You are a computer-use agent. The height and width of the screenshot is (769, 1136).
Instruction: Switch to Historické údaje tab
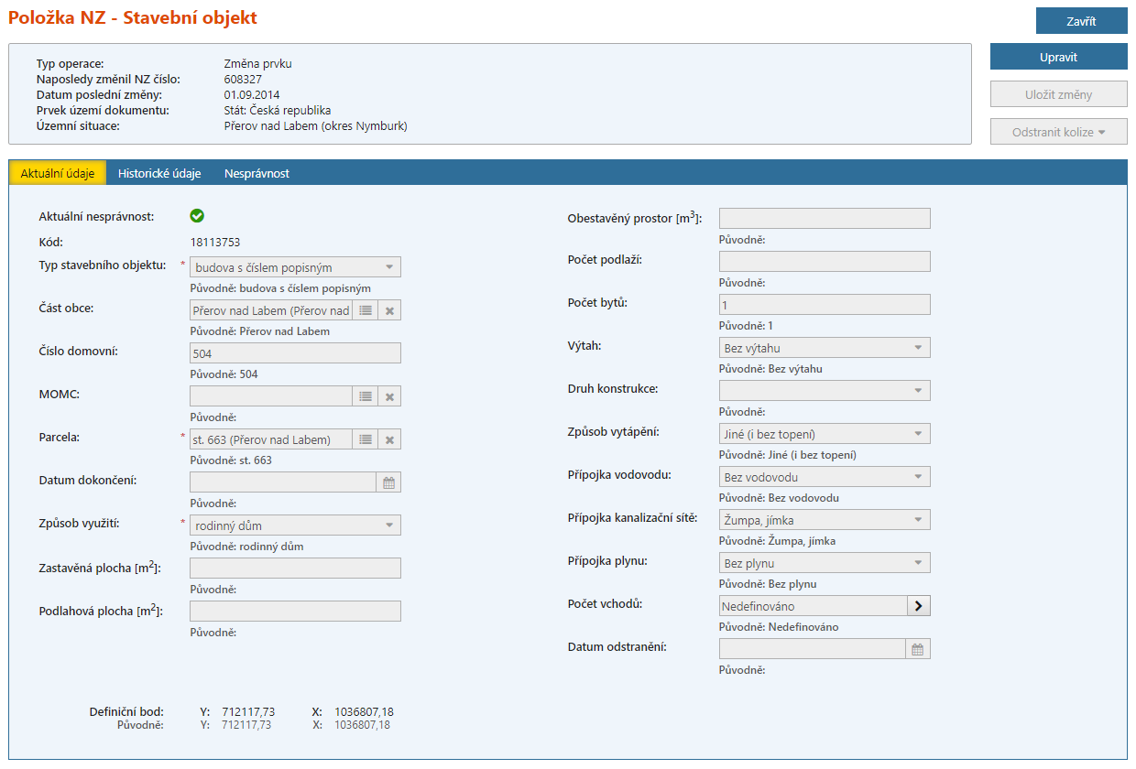[x=159, y=173]
